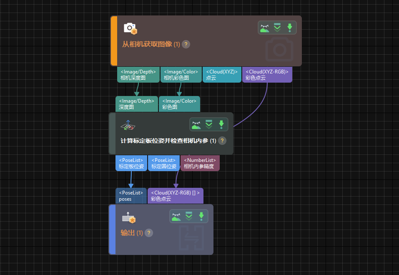Open help for 从相机获取图像 step
The width and height of the screenshot is (399, 275).
[186, 44]
